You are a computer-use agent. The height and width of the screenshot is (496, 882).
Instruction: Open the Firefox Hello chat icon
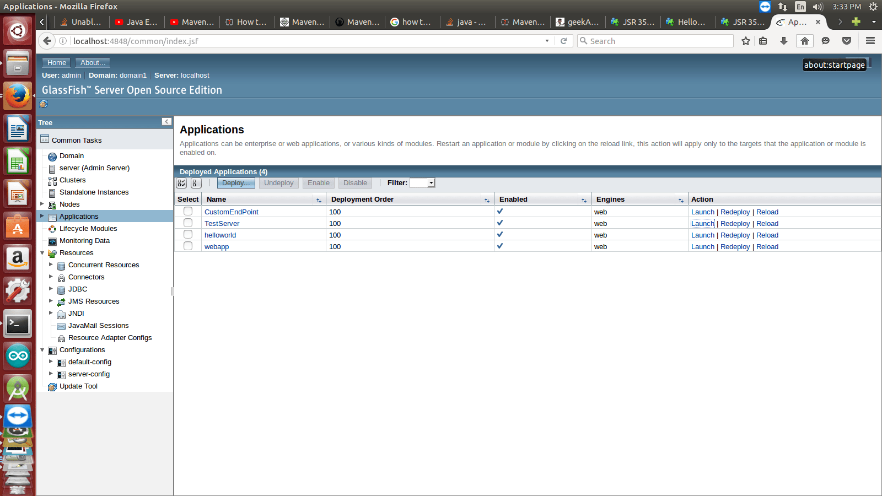[x=825, y=41]
